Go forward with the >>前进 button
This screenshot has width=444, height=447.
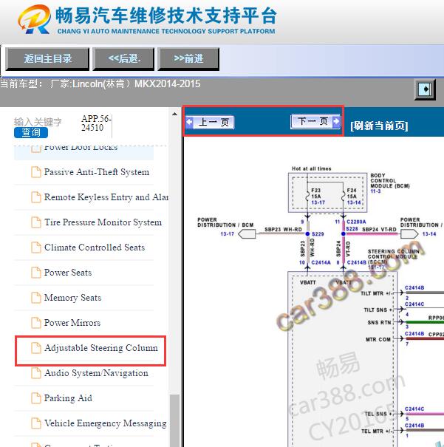click(x=188, y=59)
